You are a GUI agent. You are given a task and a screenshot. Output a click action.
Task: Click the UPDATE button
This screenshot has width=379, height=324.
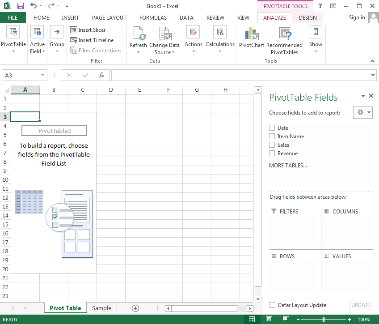tap(361, 305)
